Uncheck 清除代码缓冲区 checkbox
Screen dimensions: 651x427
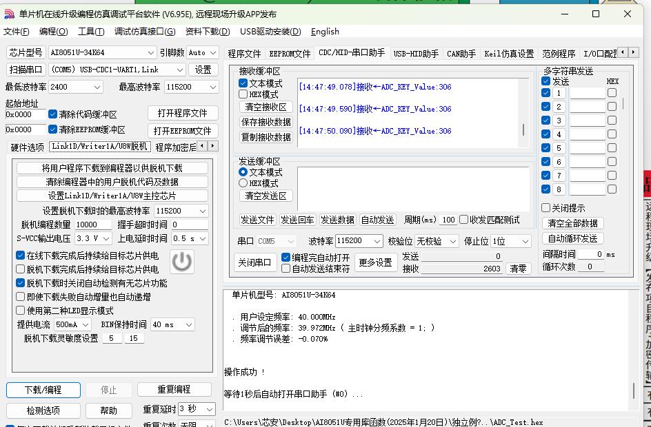[x=53, y=114]
